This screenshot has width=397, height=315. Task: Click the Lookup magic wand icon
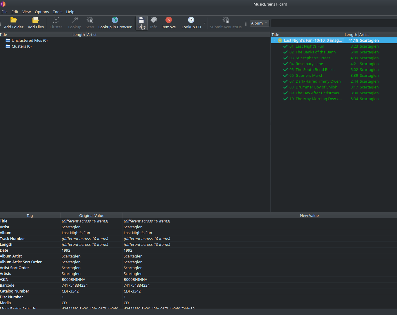point(75,20)
